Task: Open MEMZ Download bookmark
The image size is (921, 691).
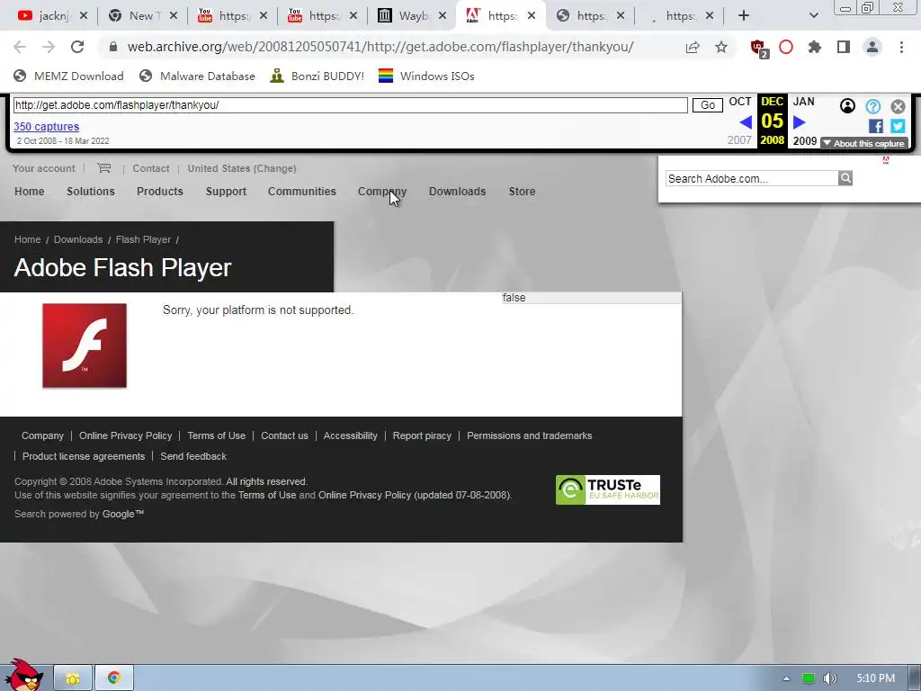Action: click(68, 76)
